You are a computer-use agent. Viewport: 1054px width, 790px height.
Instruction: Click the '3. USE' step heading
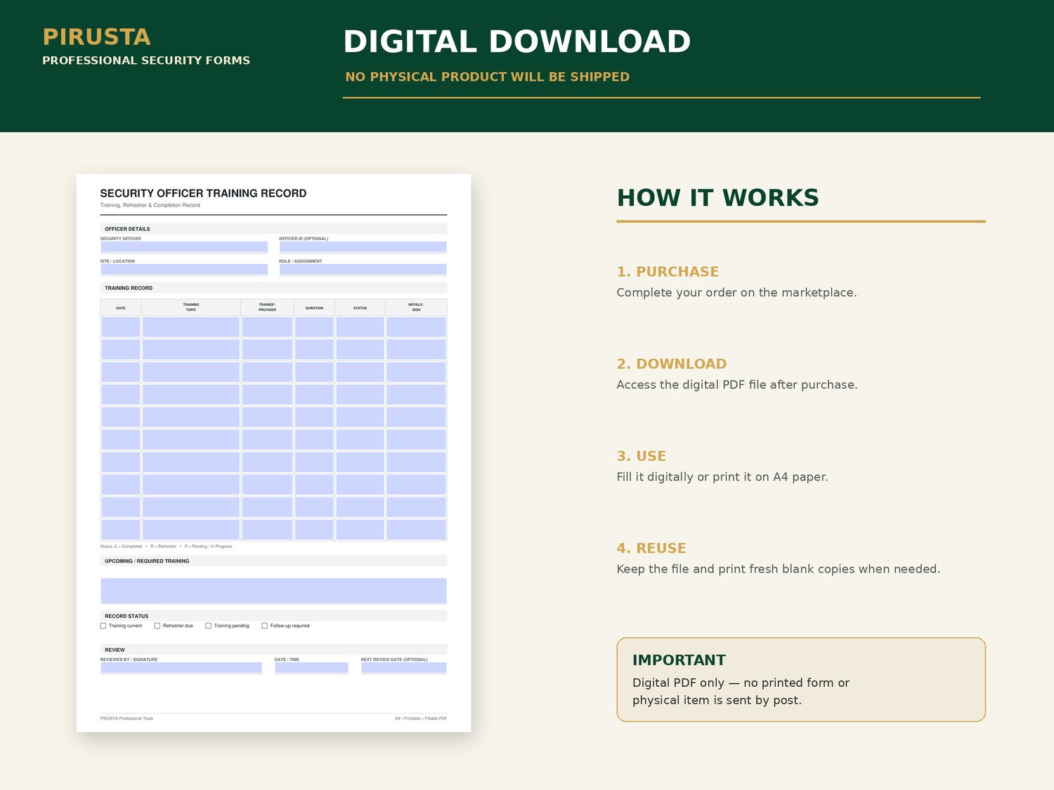(x=642, y=456)
